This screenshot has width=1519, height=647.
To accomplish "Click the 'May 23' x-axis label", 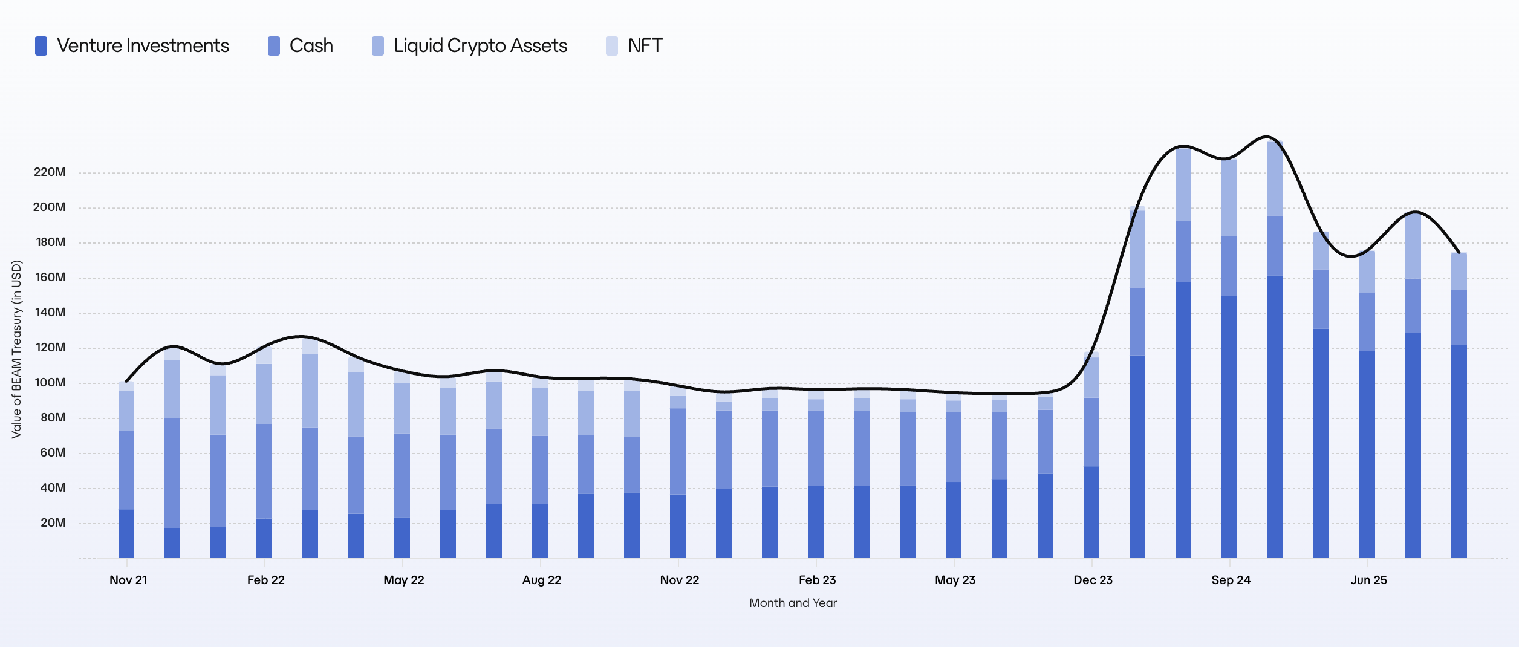I will tap(955, 580).
